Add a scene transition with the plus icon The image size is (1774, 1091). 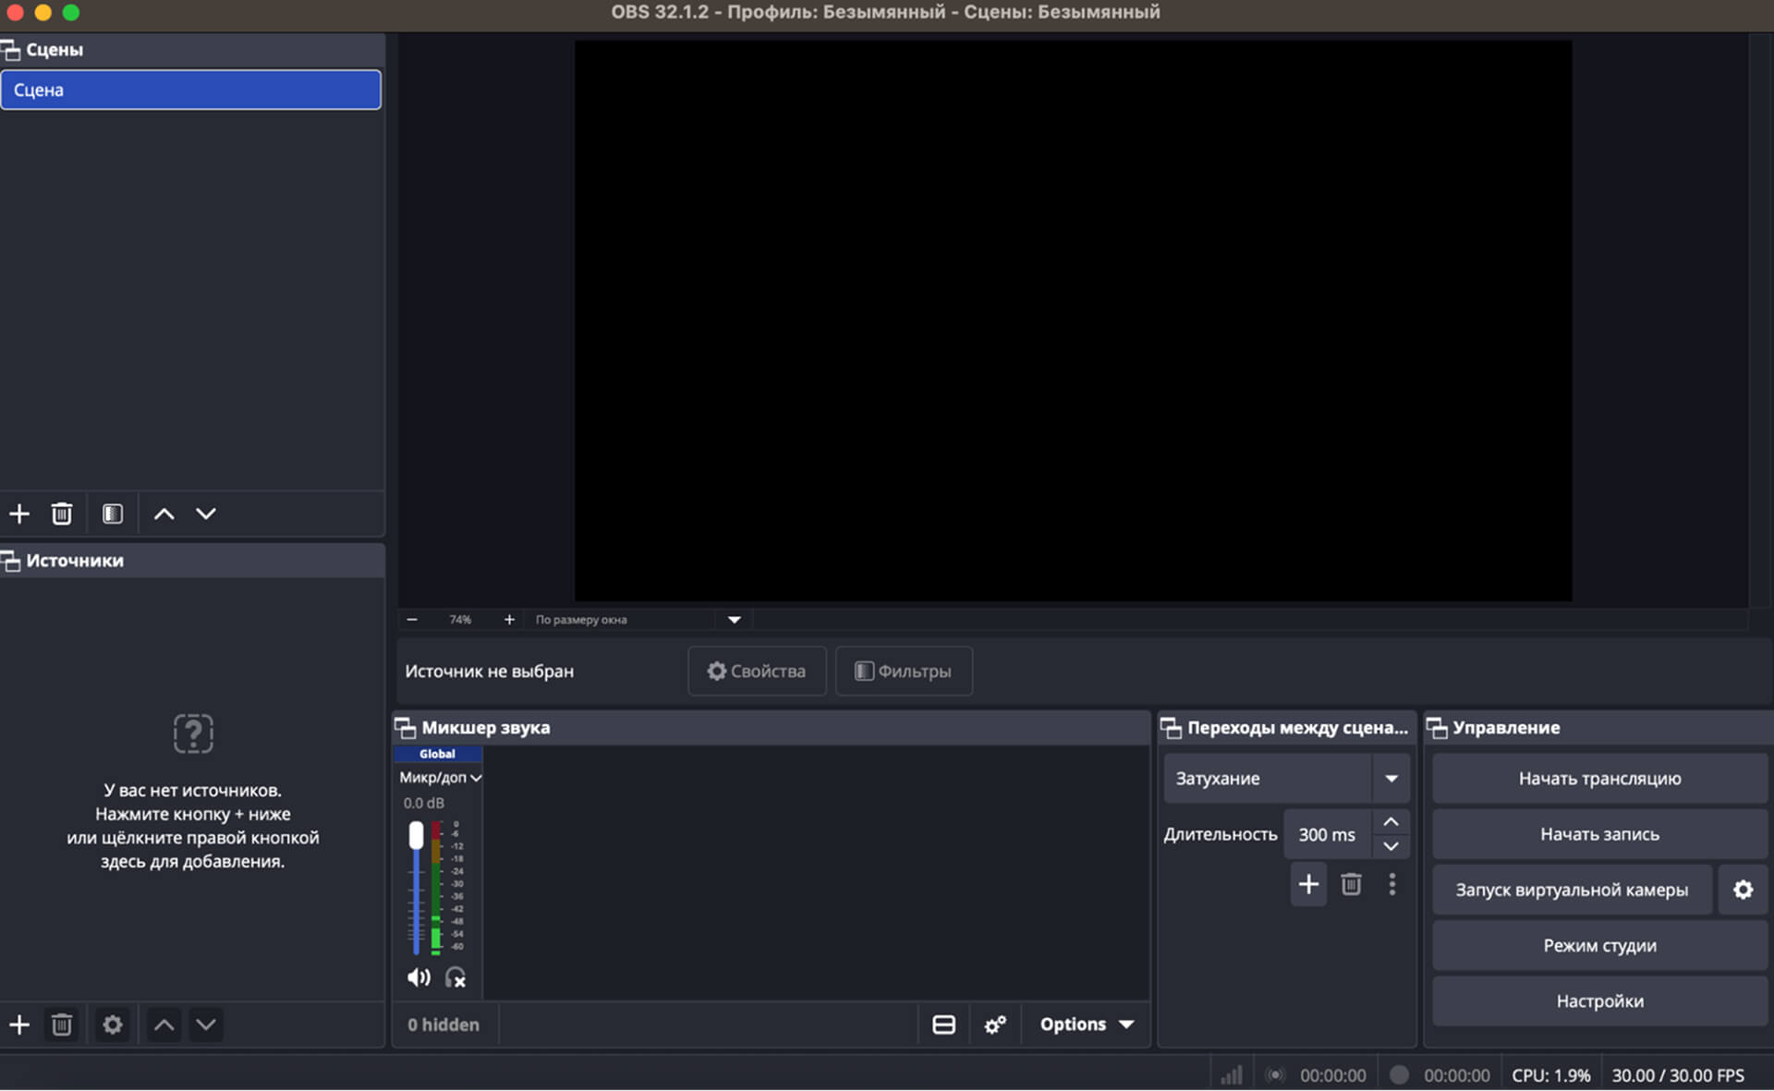pyautogui.click(x=1308, y=885)
